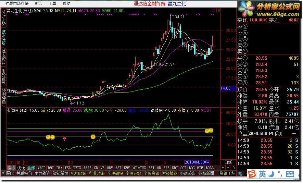Open the 日线 period selector

(228, 162)
